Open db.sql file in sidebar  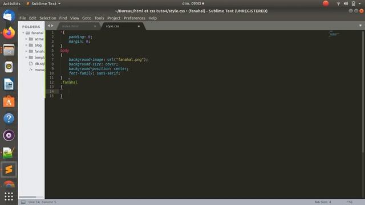coord(39,63)
